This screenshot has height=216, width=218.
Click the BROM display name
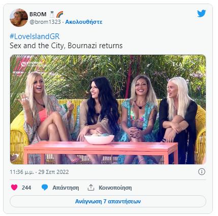pyautogui.click(x=38, y=14)
